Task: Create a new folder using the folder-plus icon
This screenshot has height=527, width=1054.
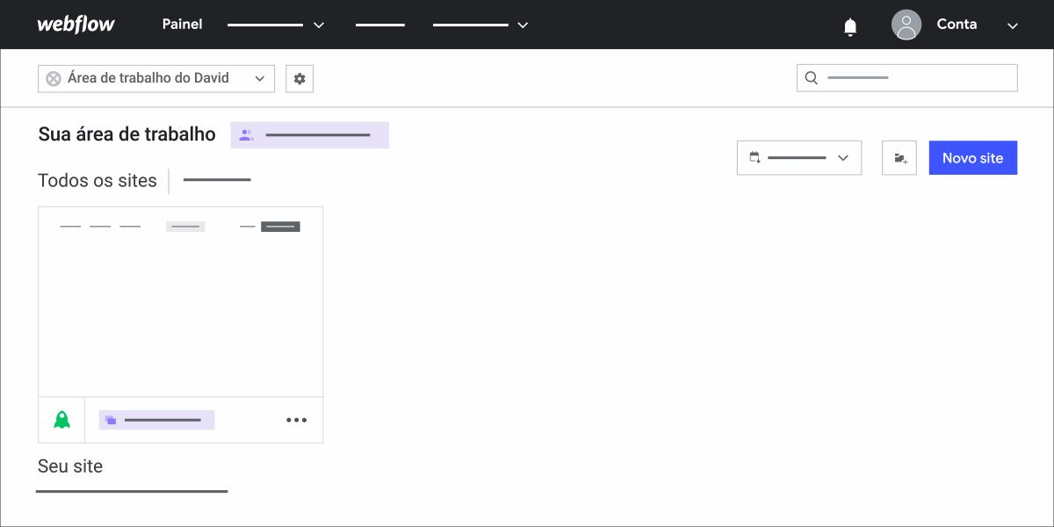Action: coord(899,157)
